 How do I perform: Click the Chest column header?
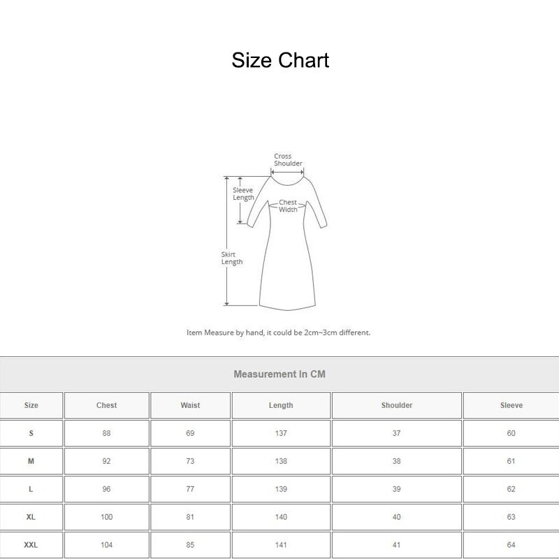[106, 405]
